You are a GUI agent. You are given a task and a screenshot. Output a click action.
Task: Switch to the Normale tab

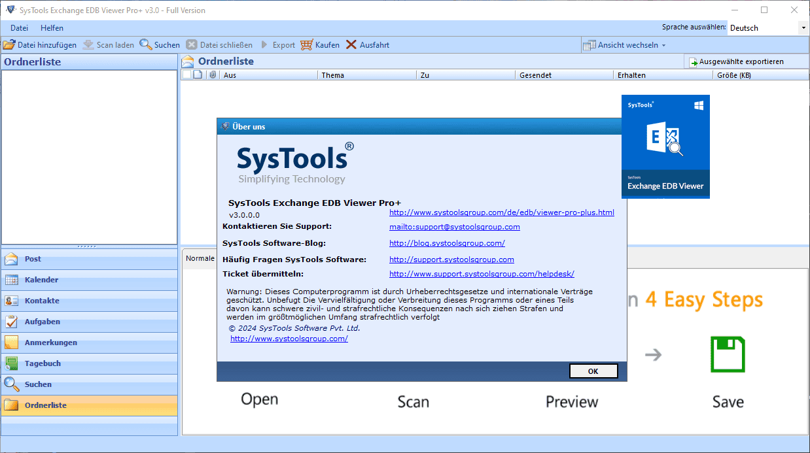click(x=200, y=258)
